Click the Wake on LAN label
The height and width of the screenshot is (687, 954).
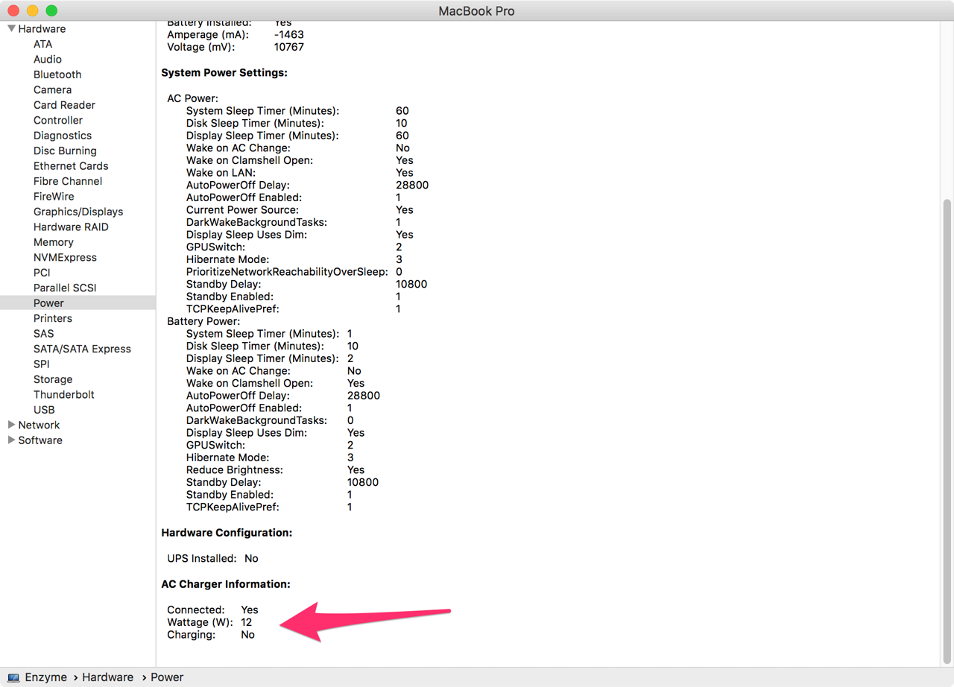coord(221,173)
